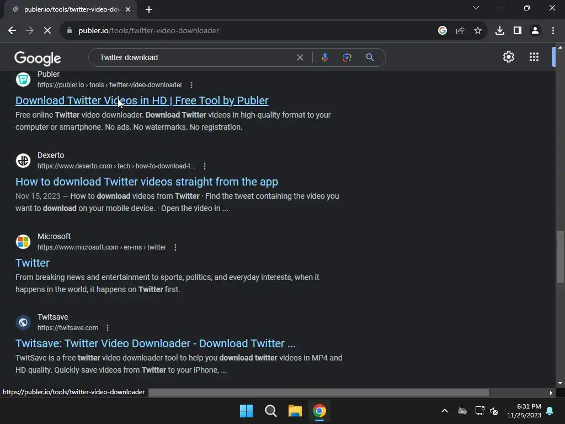Image resolution: width=565 pixels, height=424 pixels.
Task: Open the tab search chevron
Action: click(x=476, y=8)
